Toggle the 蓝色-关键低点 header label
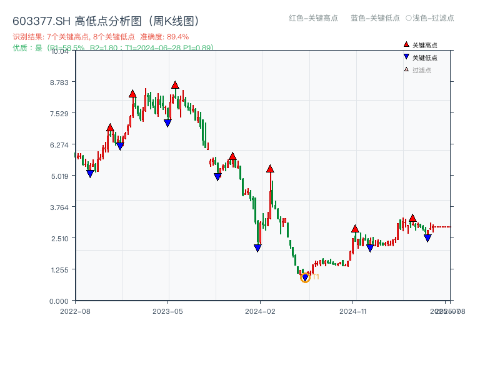Viewport: 500px width, 375px height. click(x=375, y=18)
